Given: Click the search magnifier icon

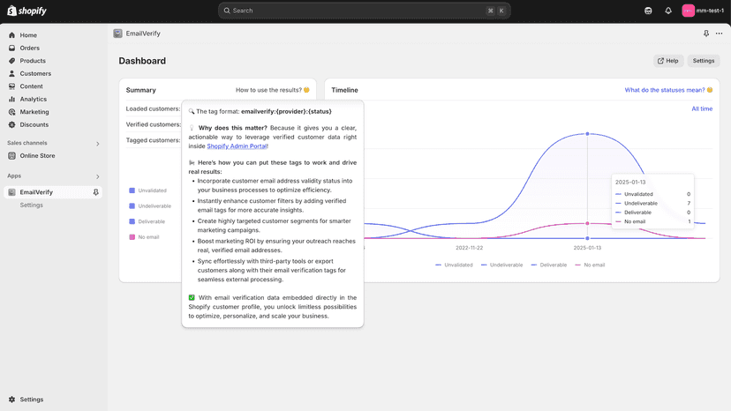Looking at the screenshot, I should coord(227,11).
